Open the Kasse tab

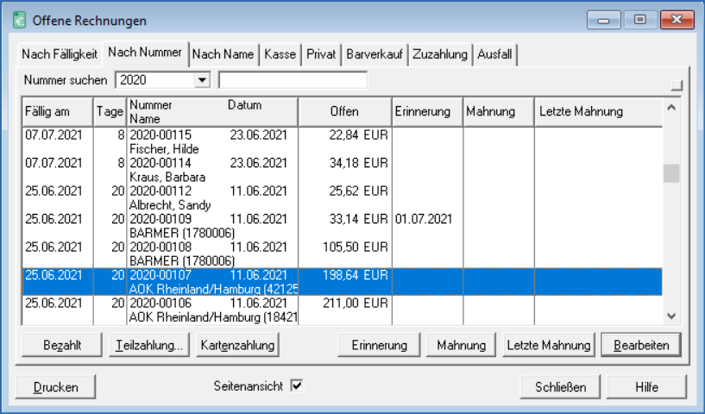point(280,54)
